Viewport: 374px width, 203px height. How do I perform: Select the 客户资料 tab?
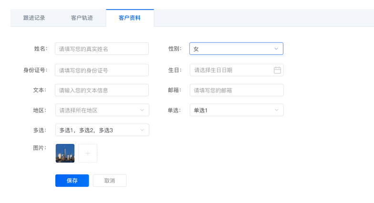(130, 18)
